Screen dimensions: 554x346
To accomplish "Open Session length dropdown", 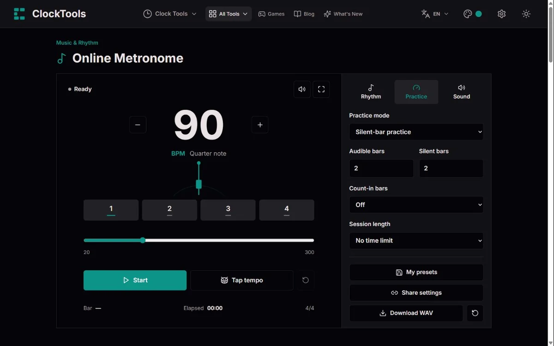I will point(416,241).
